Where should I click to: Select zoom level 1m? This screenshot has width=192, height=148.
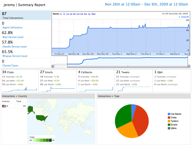pos(78,14)
